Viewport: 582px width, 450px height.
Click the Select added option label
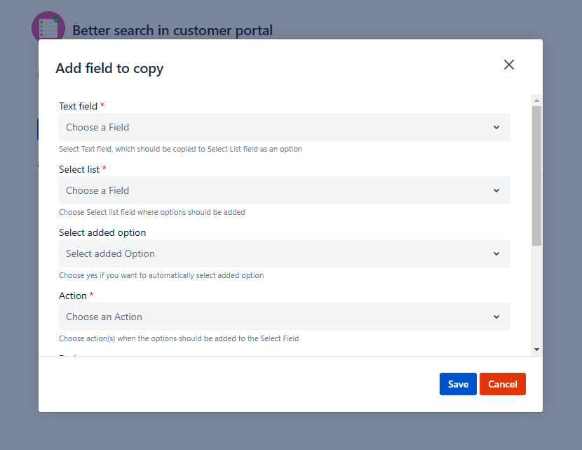(x=102, y=232)
